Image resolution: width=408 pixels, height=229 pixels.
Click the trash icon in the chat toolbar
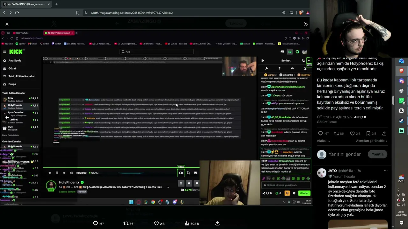[279, 68]
